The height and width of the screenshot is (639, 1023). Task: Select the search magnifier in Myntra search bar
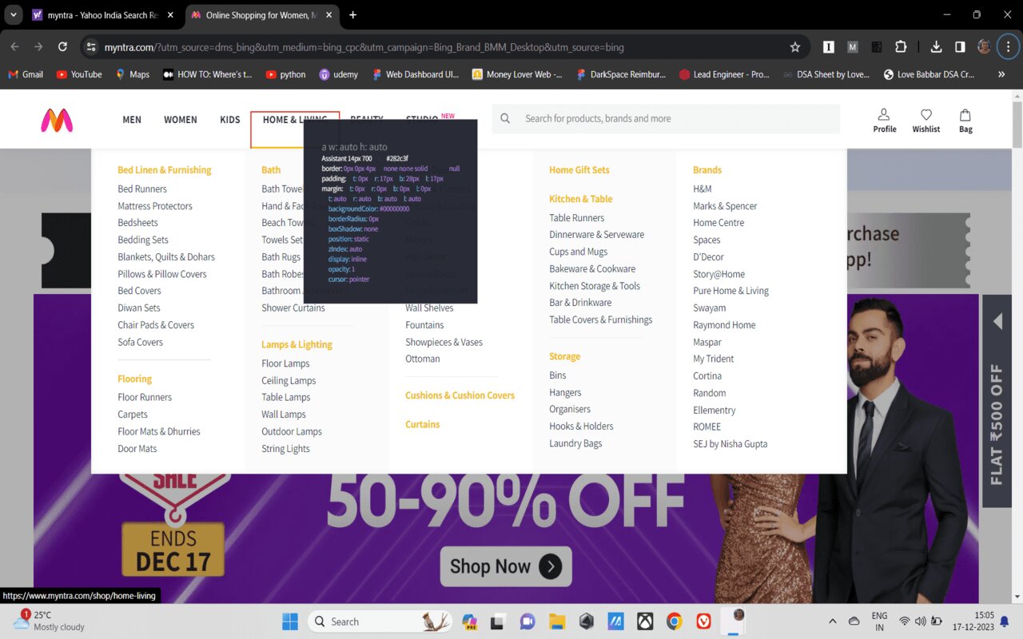click(504, 118)
